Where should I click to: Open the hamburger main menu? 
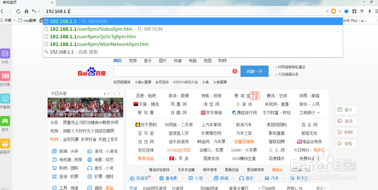point(376,11)
